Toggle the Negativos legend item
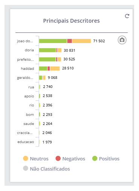The width and height of the screenshot is (139, 191). (x=70, y=159)
